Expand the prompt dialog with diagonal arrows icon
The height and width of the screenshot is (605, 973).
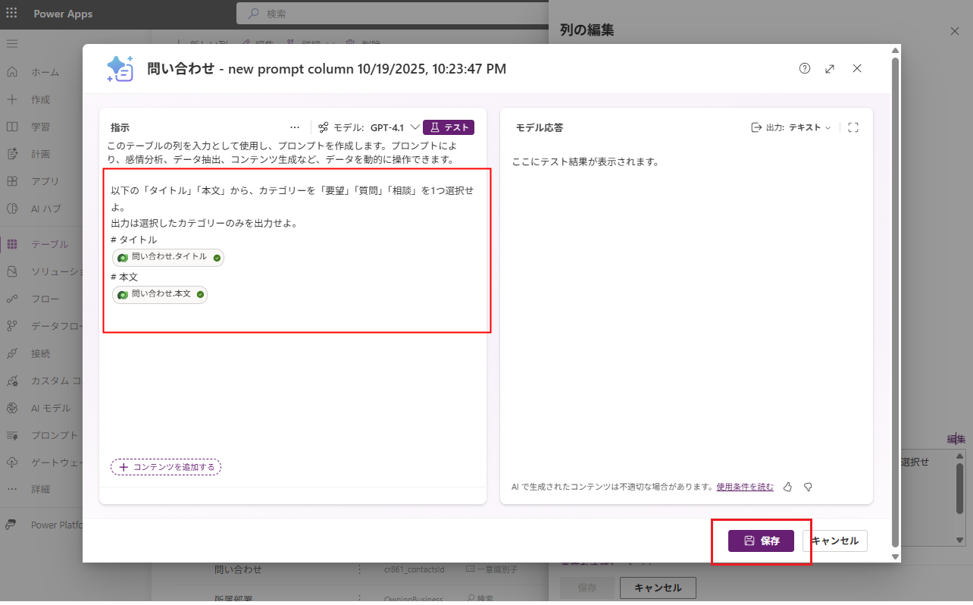click(x=830, y=68)
